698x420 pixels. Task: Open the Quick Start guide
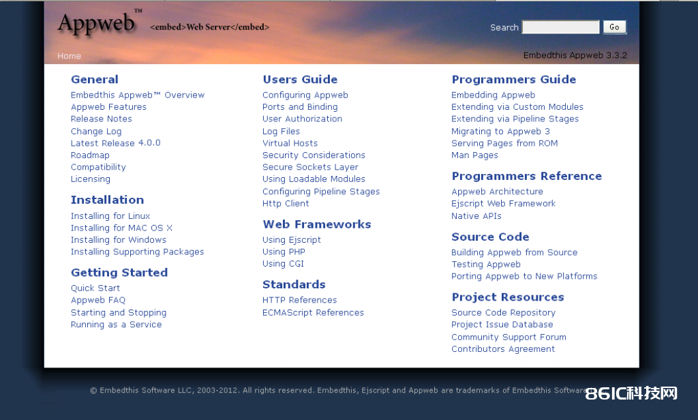click(x=95, y=288)
